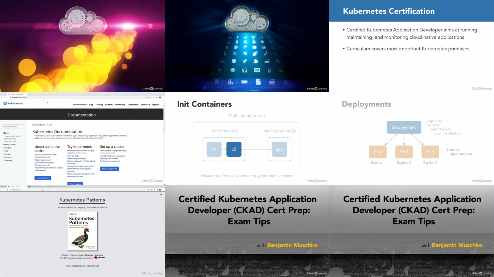Open the Partners navigation item
This screenshot has width=494, height=277.
point(109,105)
